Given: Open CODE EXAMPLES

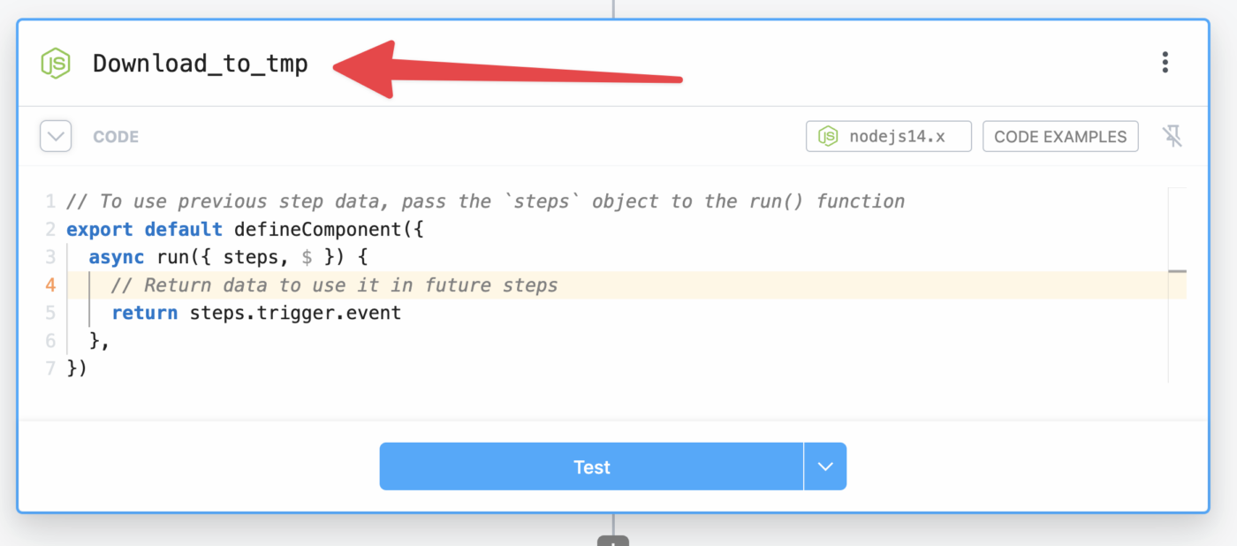Looking at the screenshot, I should [x=1060, y=137].
